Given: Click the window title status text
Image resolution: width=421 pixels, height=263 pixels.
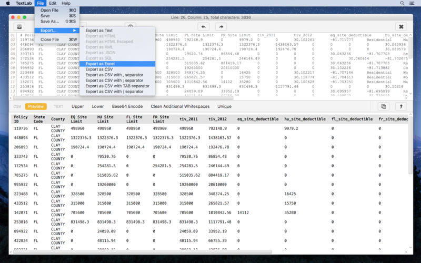Looking at the screenshot, I should tap(211, 17).
